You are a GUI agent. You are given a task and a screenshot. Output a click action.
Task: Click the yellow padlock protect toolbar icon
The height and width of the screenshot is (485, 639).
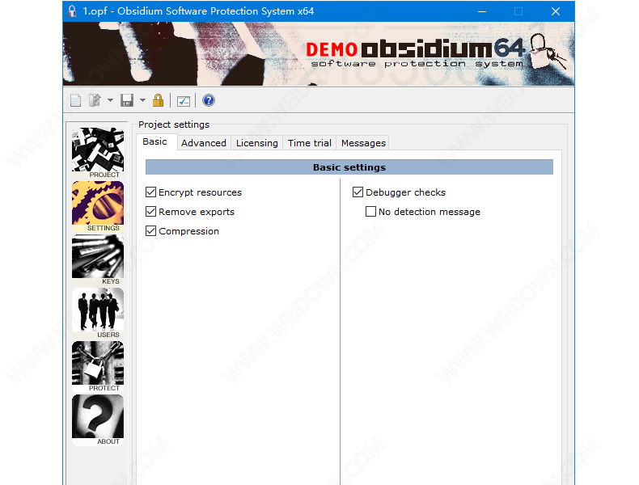click(158, 100)
